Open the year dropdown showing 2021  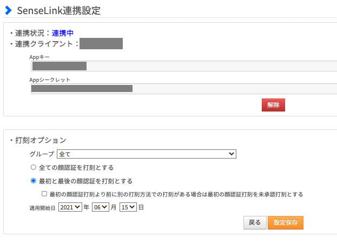click(x=70, y=207)
